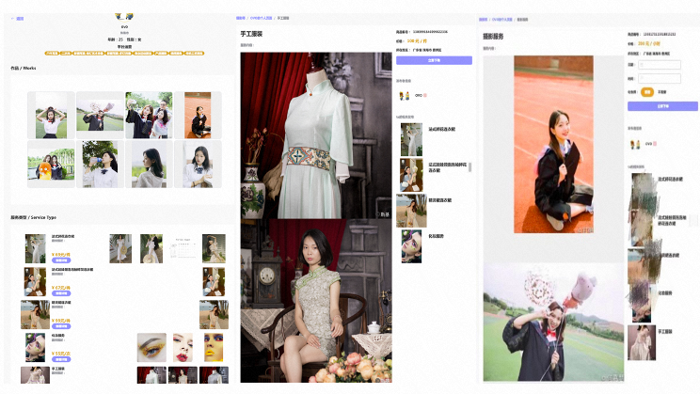Viewport: 700px width, 394px height.
Task: Click the date input field on photography page
Action: [660, 65]
